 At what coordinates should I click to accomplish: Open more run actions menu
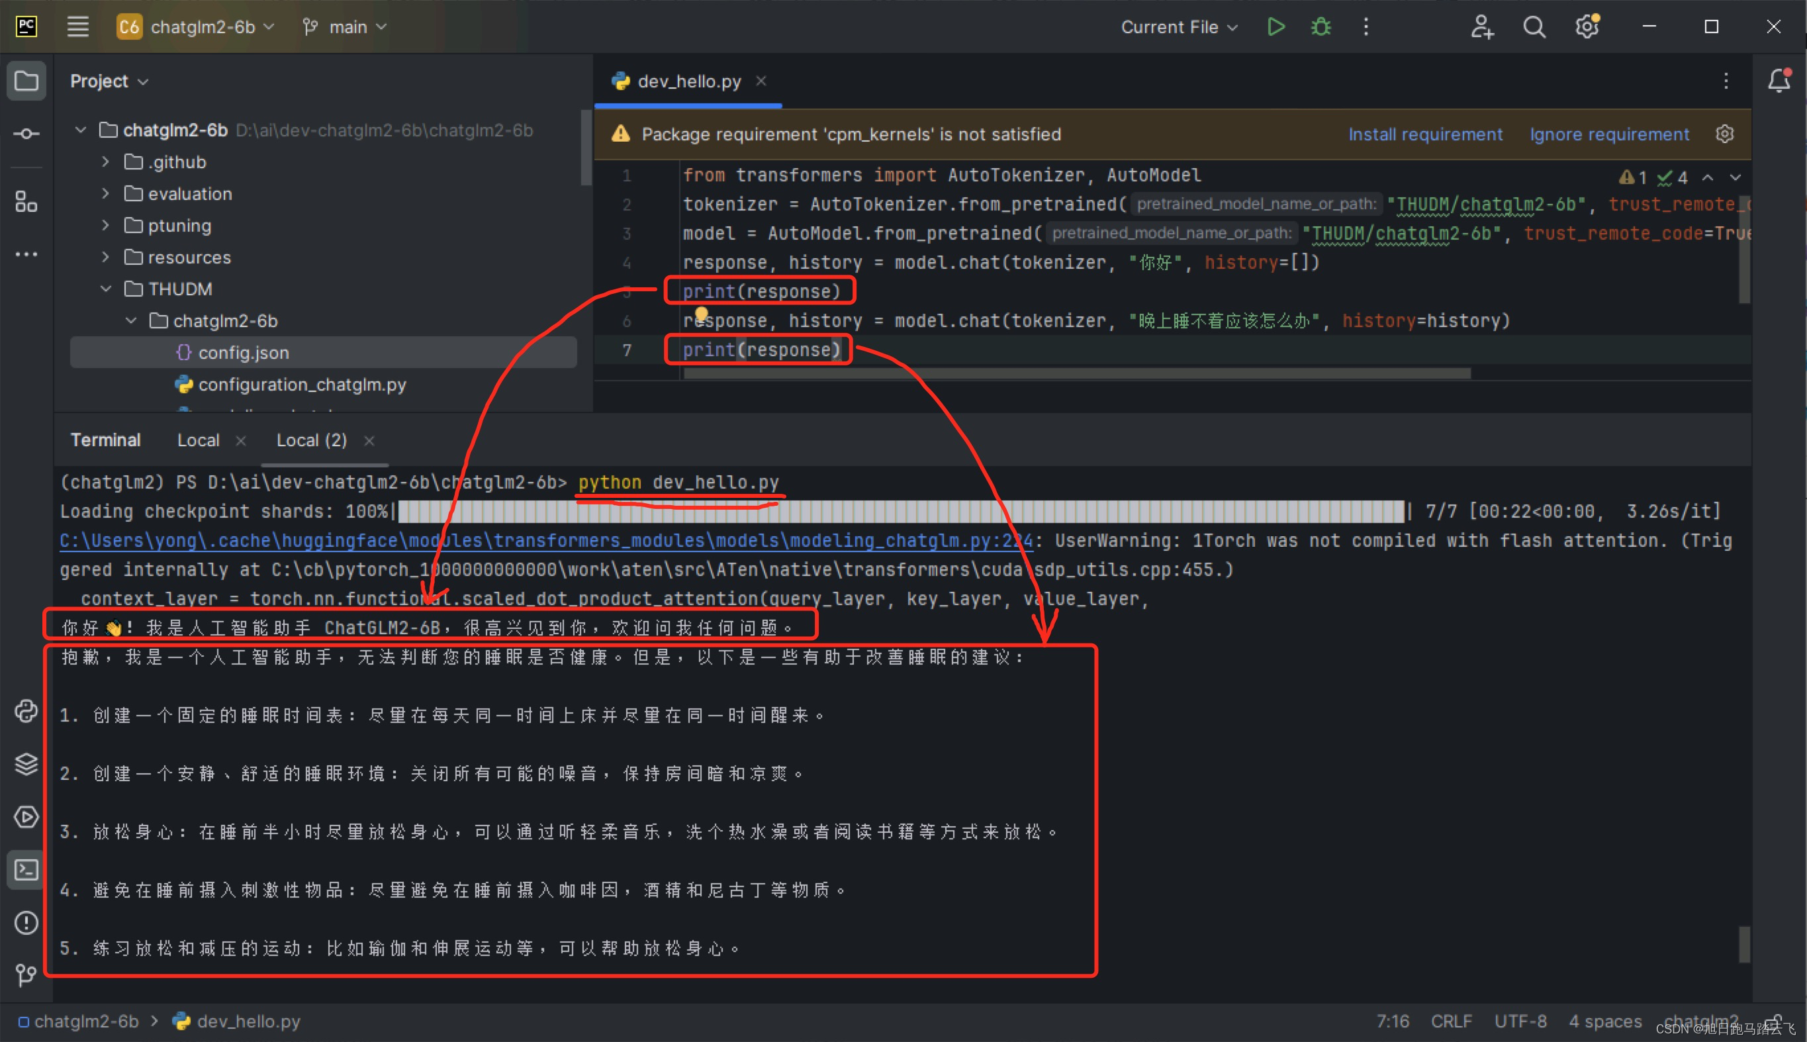tap(1366, 27)
